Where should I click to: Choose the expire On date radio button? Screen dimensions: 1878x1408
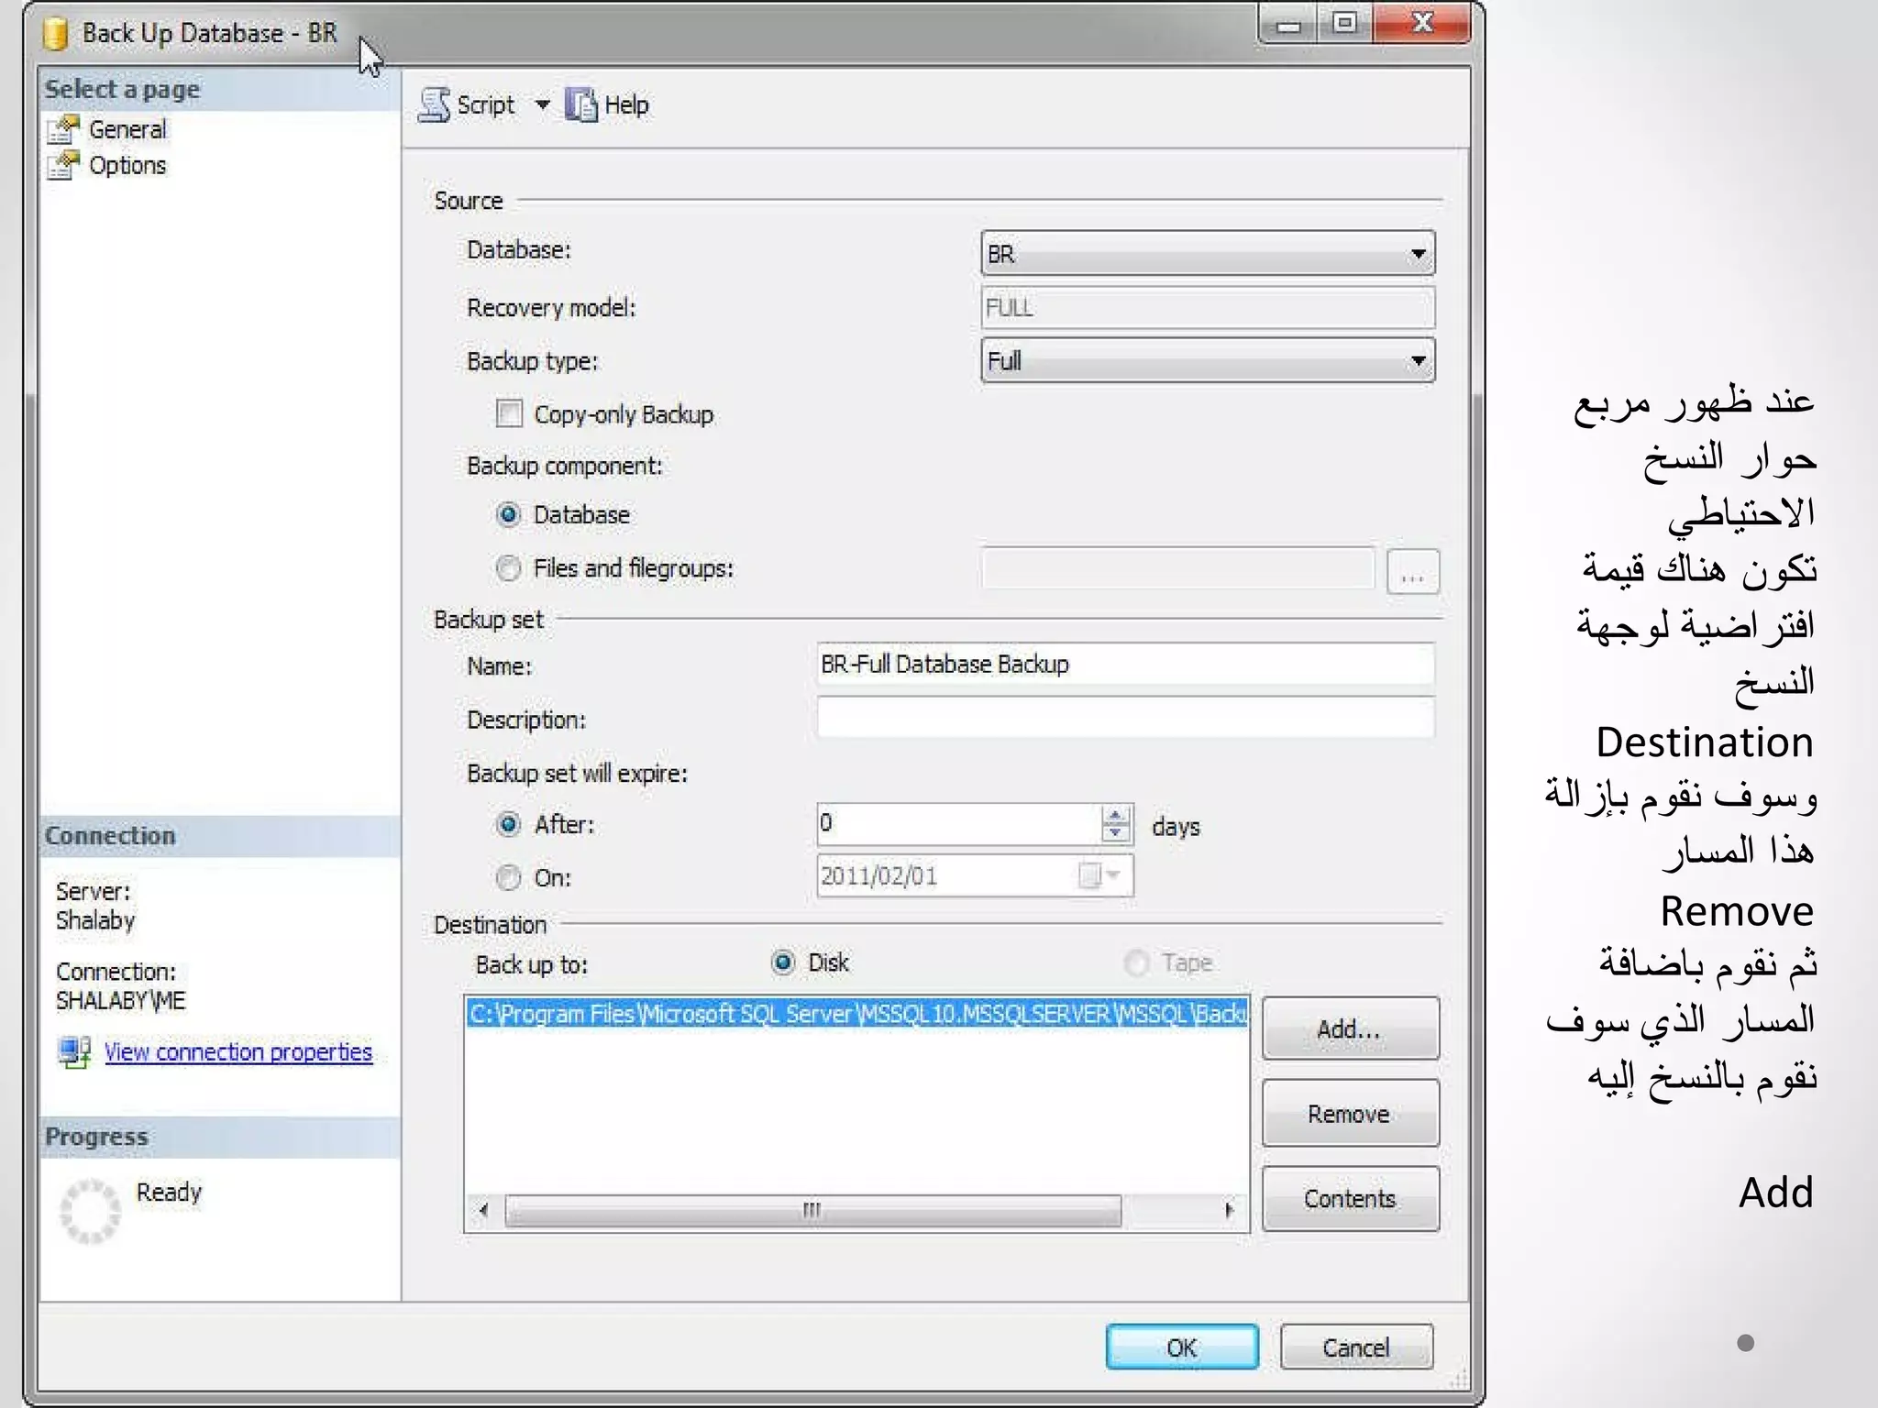point(508,878)
